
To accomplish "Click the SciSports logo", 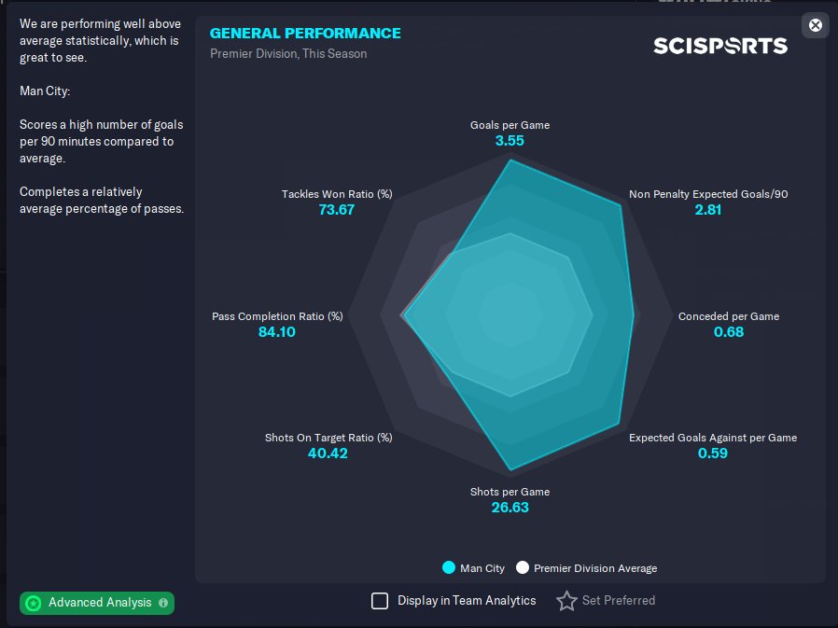I will (x=720, y=46).
